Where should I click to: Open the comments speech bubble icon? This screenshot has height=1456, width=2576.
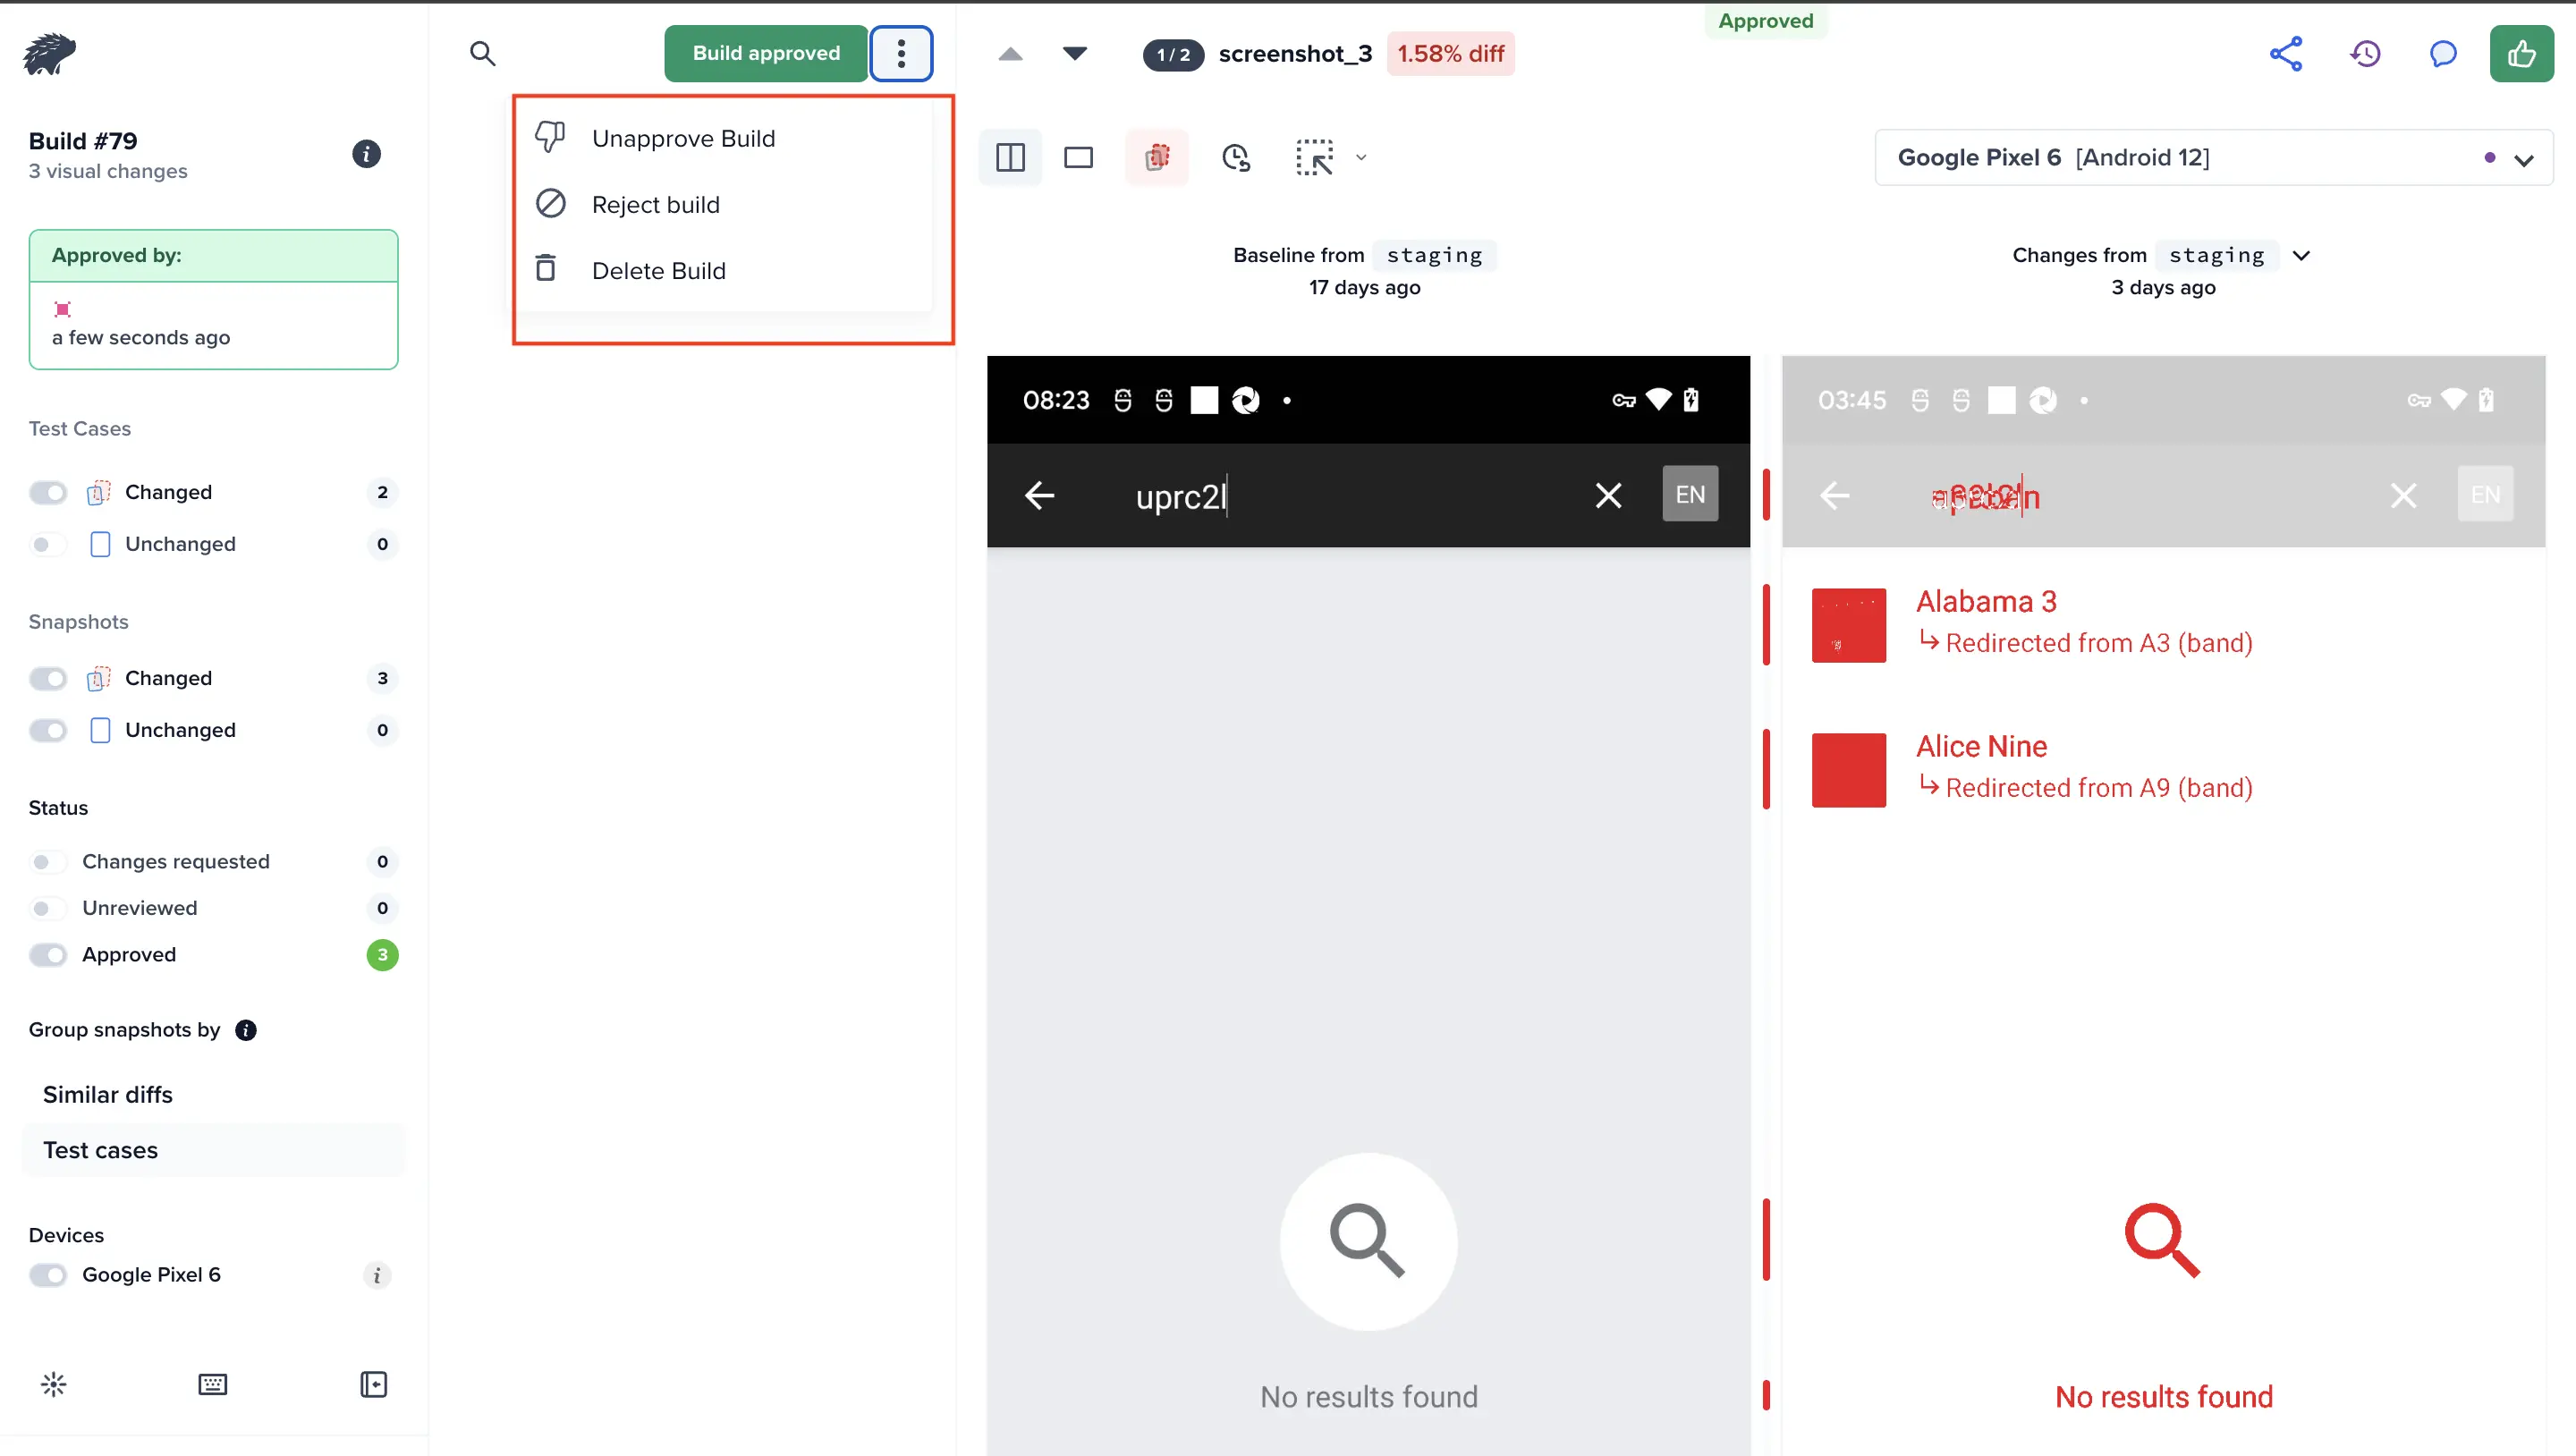(2443, 54)
